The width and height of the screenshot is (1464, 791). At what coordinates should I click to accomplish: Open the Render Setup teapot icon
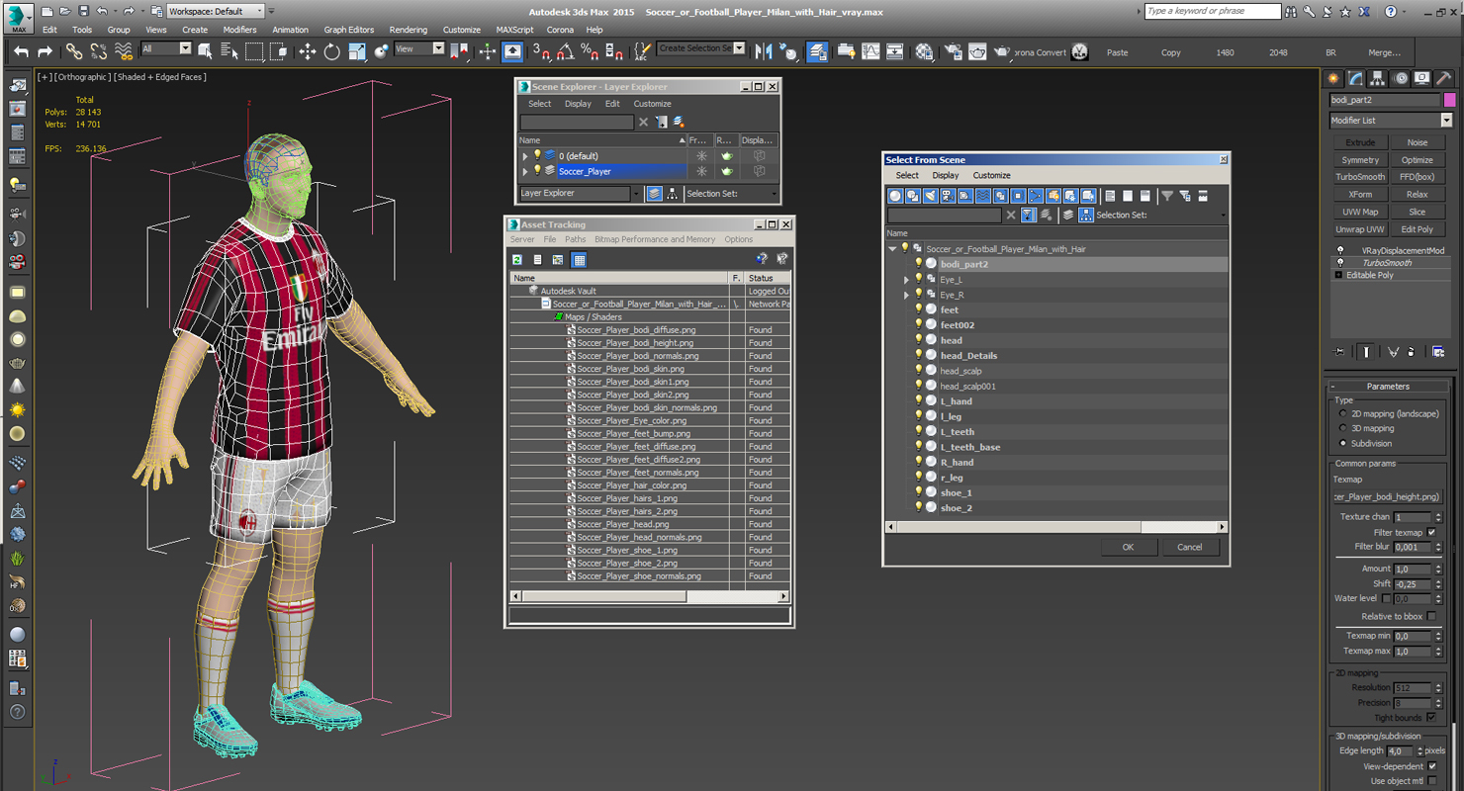(953, 51)
